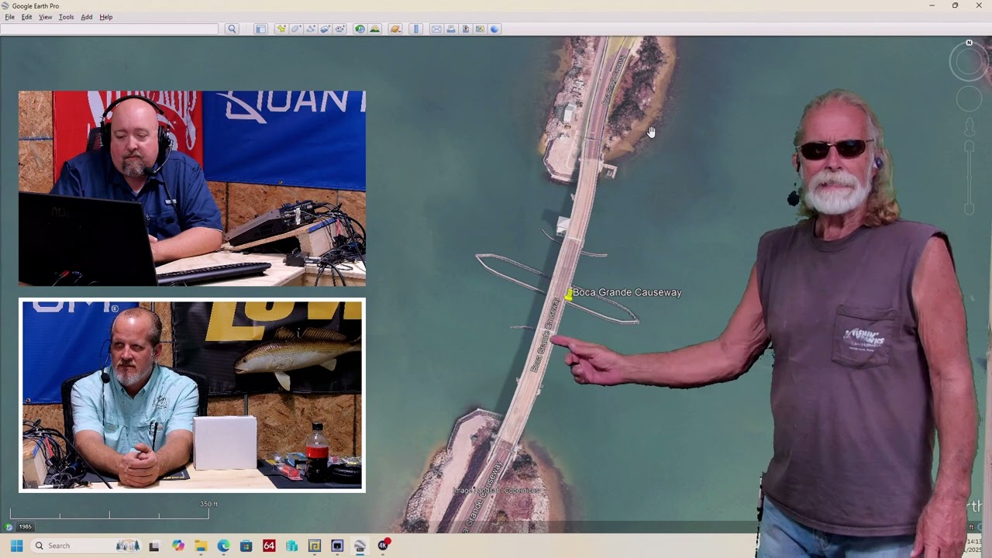Open the planet switcher dropdown
Viewport: 992px width, 558px height.
tap(395, 29)
